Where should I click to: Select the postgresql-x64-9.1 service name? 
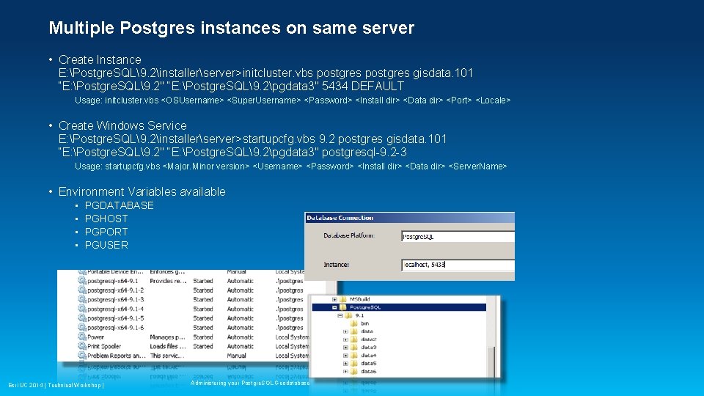113,281
